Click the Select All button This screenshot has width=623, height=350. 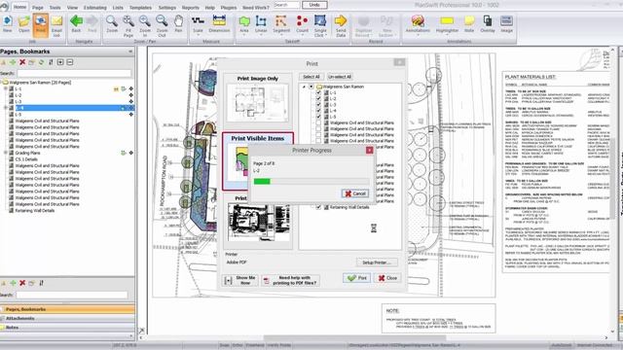click(x=311, y=77)
